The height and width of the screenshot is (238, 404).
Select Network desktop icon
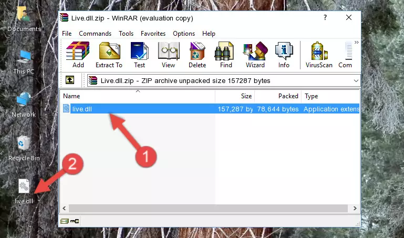coord(24,105)
